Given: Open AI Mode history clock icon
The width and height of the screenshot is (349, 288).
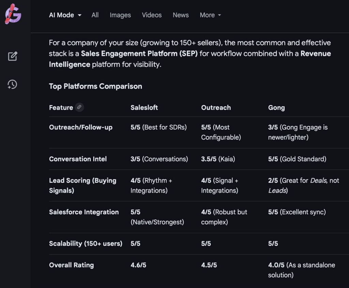Looking at the screenshot, I should (x=12, y=85).
